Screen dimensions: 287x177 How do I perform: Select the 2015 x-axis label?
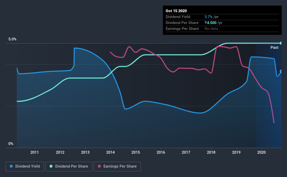[136, 152]
